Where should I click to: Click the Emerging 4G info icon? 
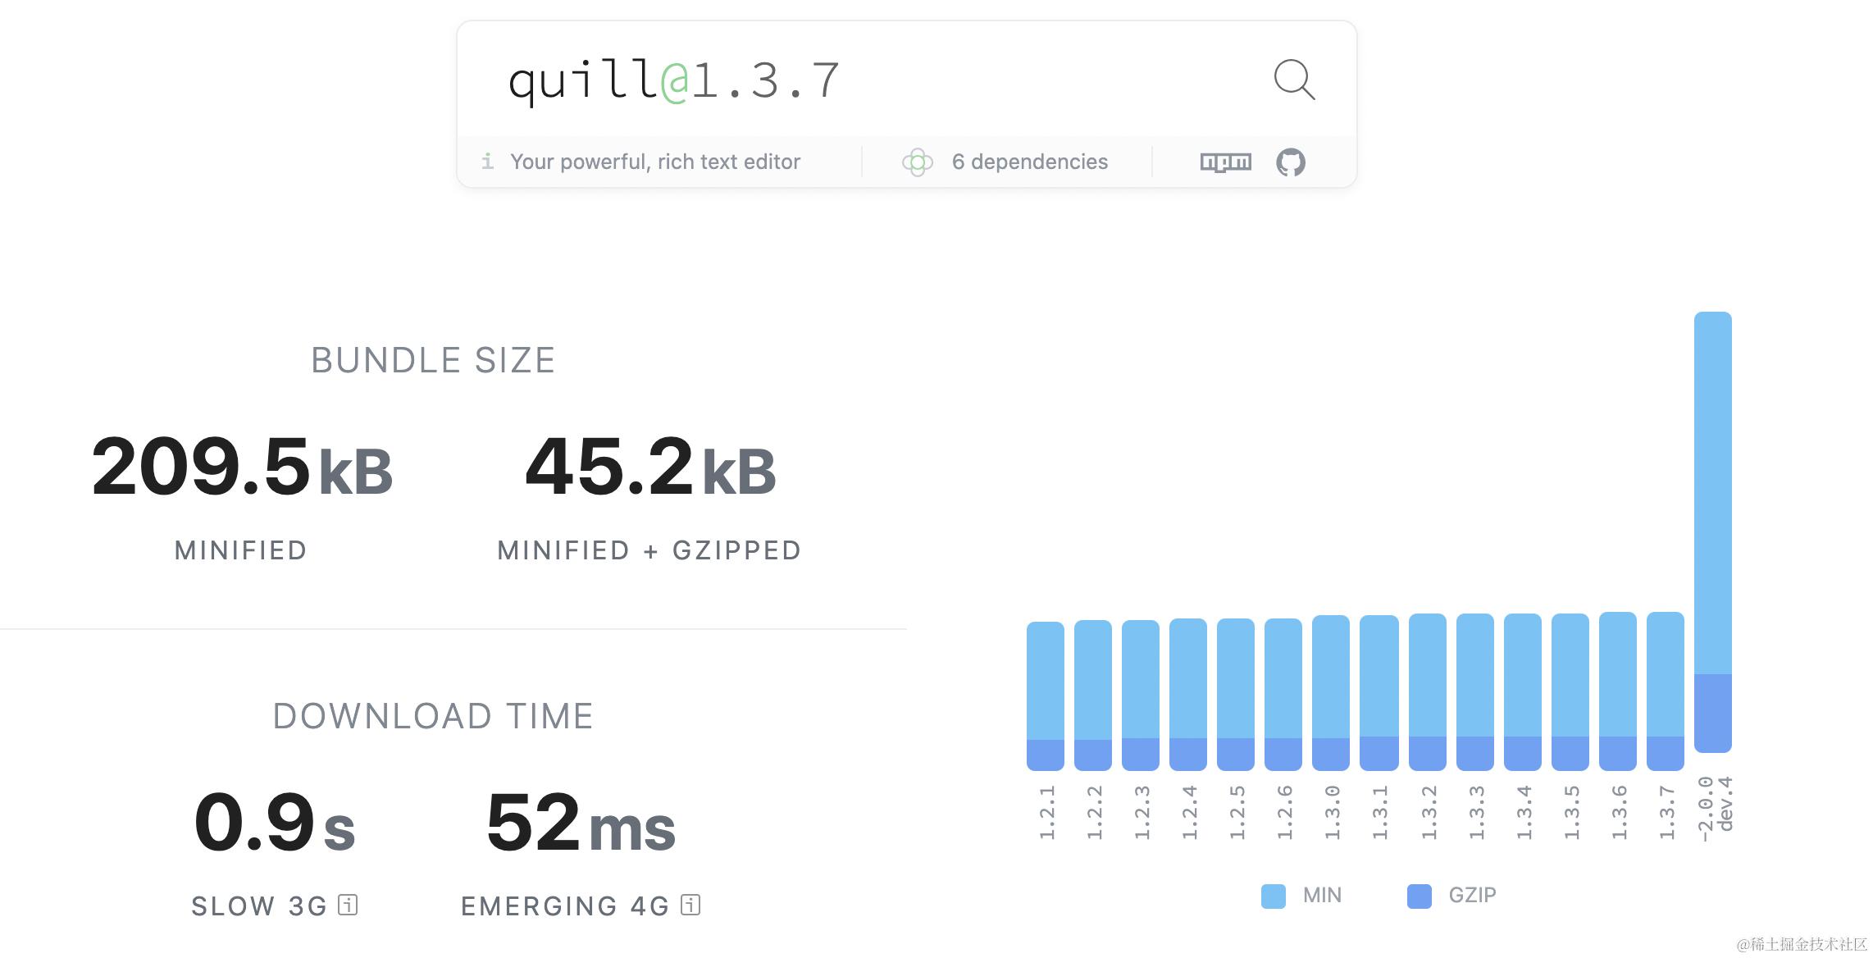[690, 905]
